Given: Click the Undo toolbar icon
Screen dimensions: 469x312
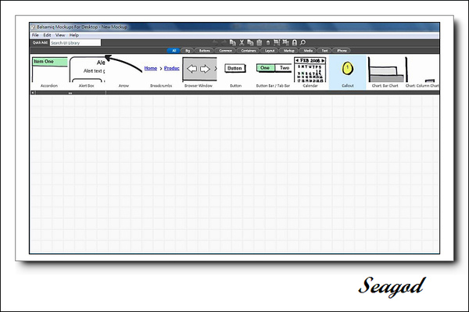Looking at the screenshot, I should [x=215, y=43].
